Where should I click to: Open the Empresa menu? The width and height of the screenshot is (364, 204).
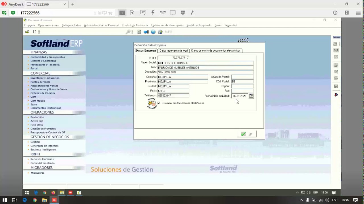pyautogui.click(x=30, y=25)
